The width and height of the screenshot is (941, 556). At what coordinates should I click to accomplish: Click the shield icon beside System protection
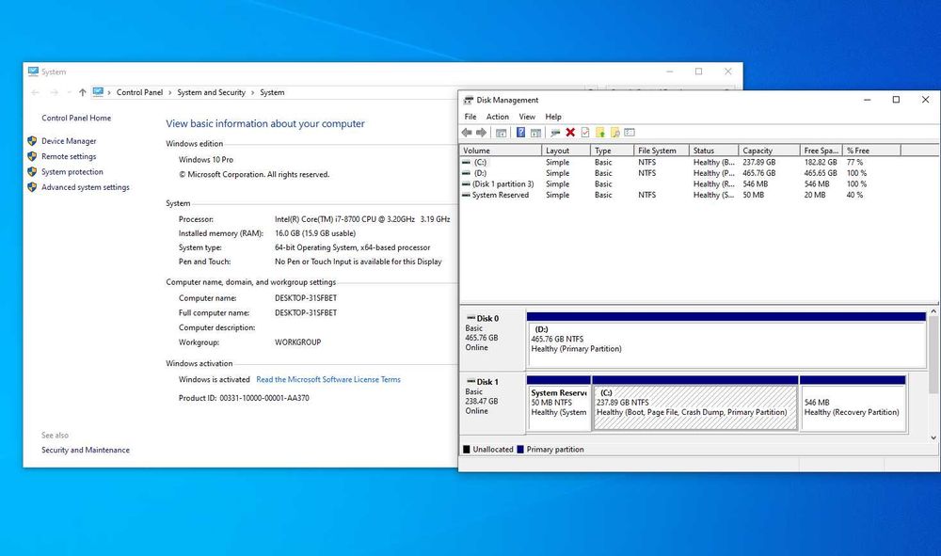[x=32, y=172]
